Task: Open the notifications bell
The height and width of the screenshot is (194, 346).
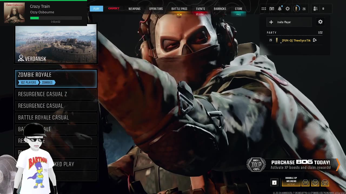Action: [280, 9]
